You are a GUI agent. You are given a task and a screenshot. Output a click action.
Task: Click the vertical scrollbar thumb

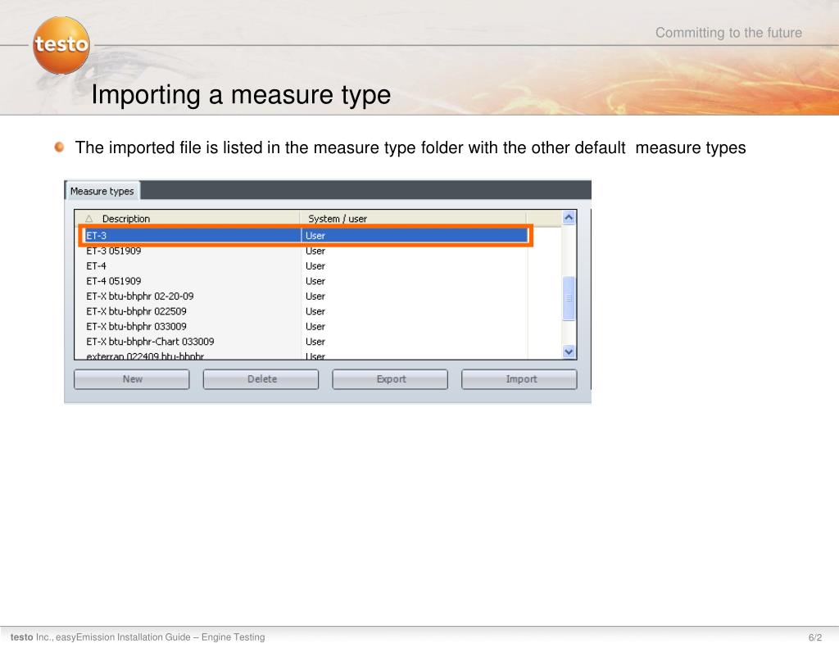569,298
